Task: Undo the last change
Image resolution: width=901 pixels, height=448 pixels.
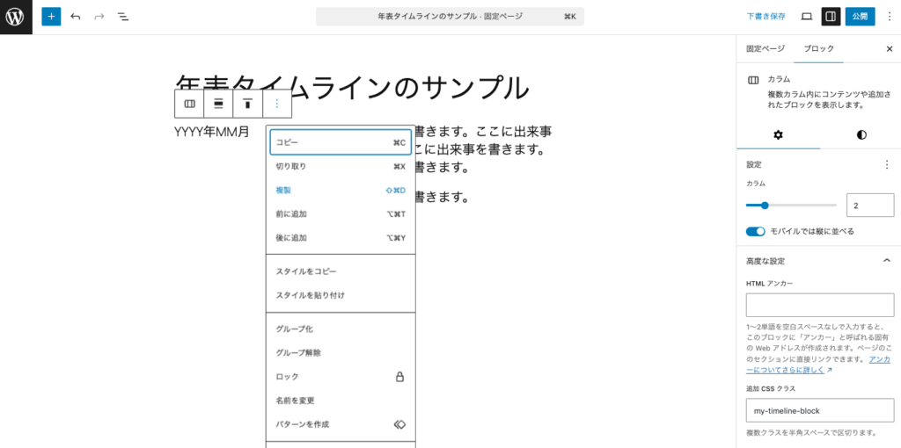Action: 76,17
